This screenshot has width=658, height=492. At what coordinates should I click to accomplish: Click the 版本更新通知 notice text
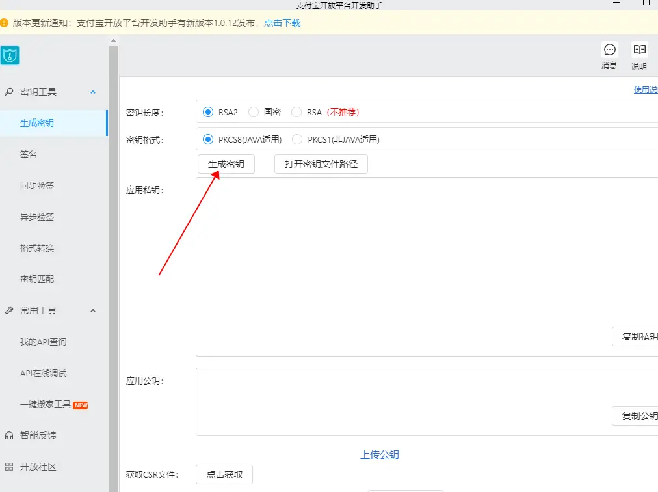point(137,23)
